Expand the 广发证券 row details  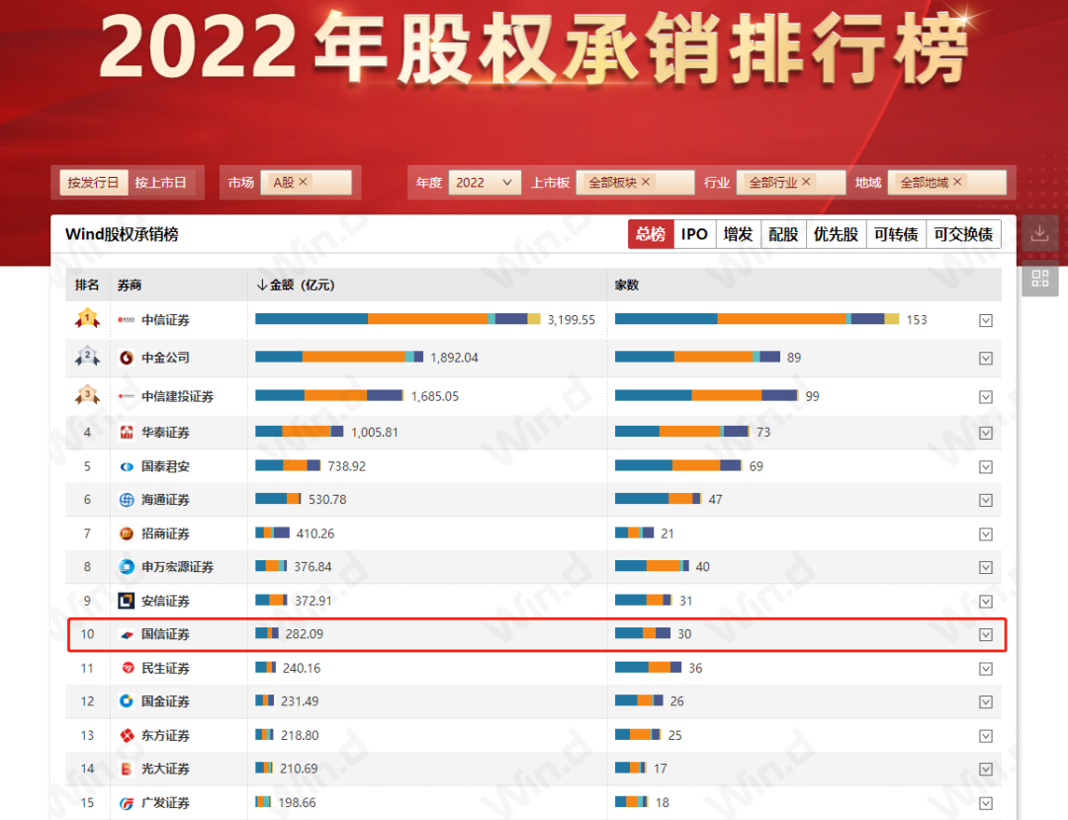[x=986, y=803]
